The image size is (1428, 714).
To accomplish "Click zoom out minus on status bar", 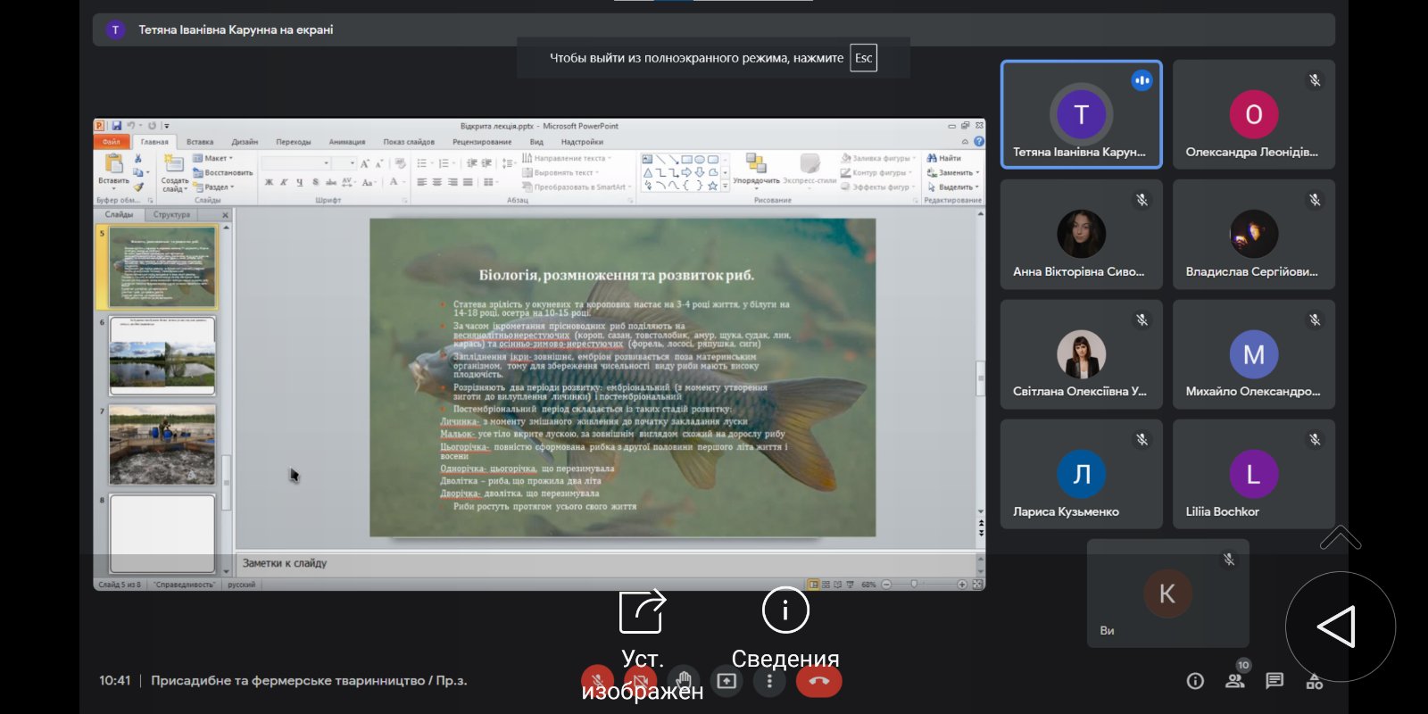I will point(886,585).
